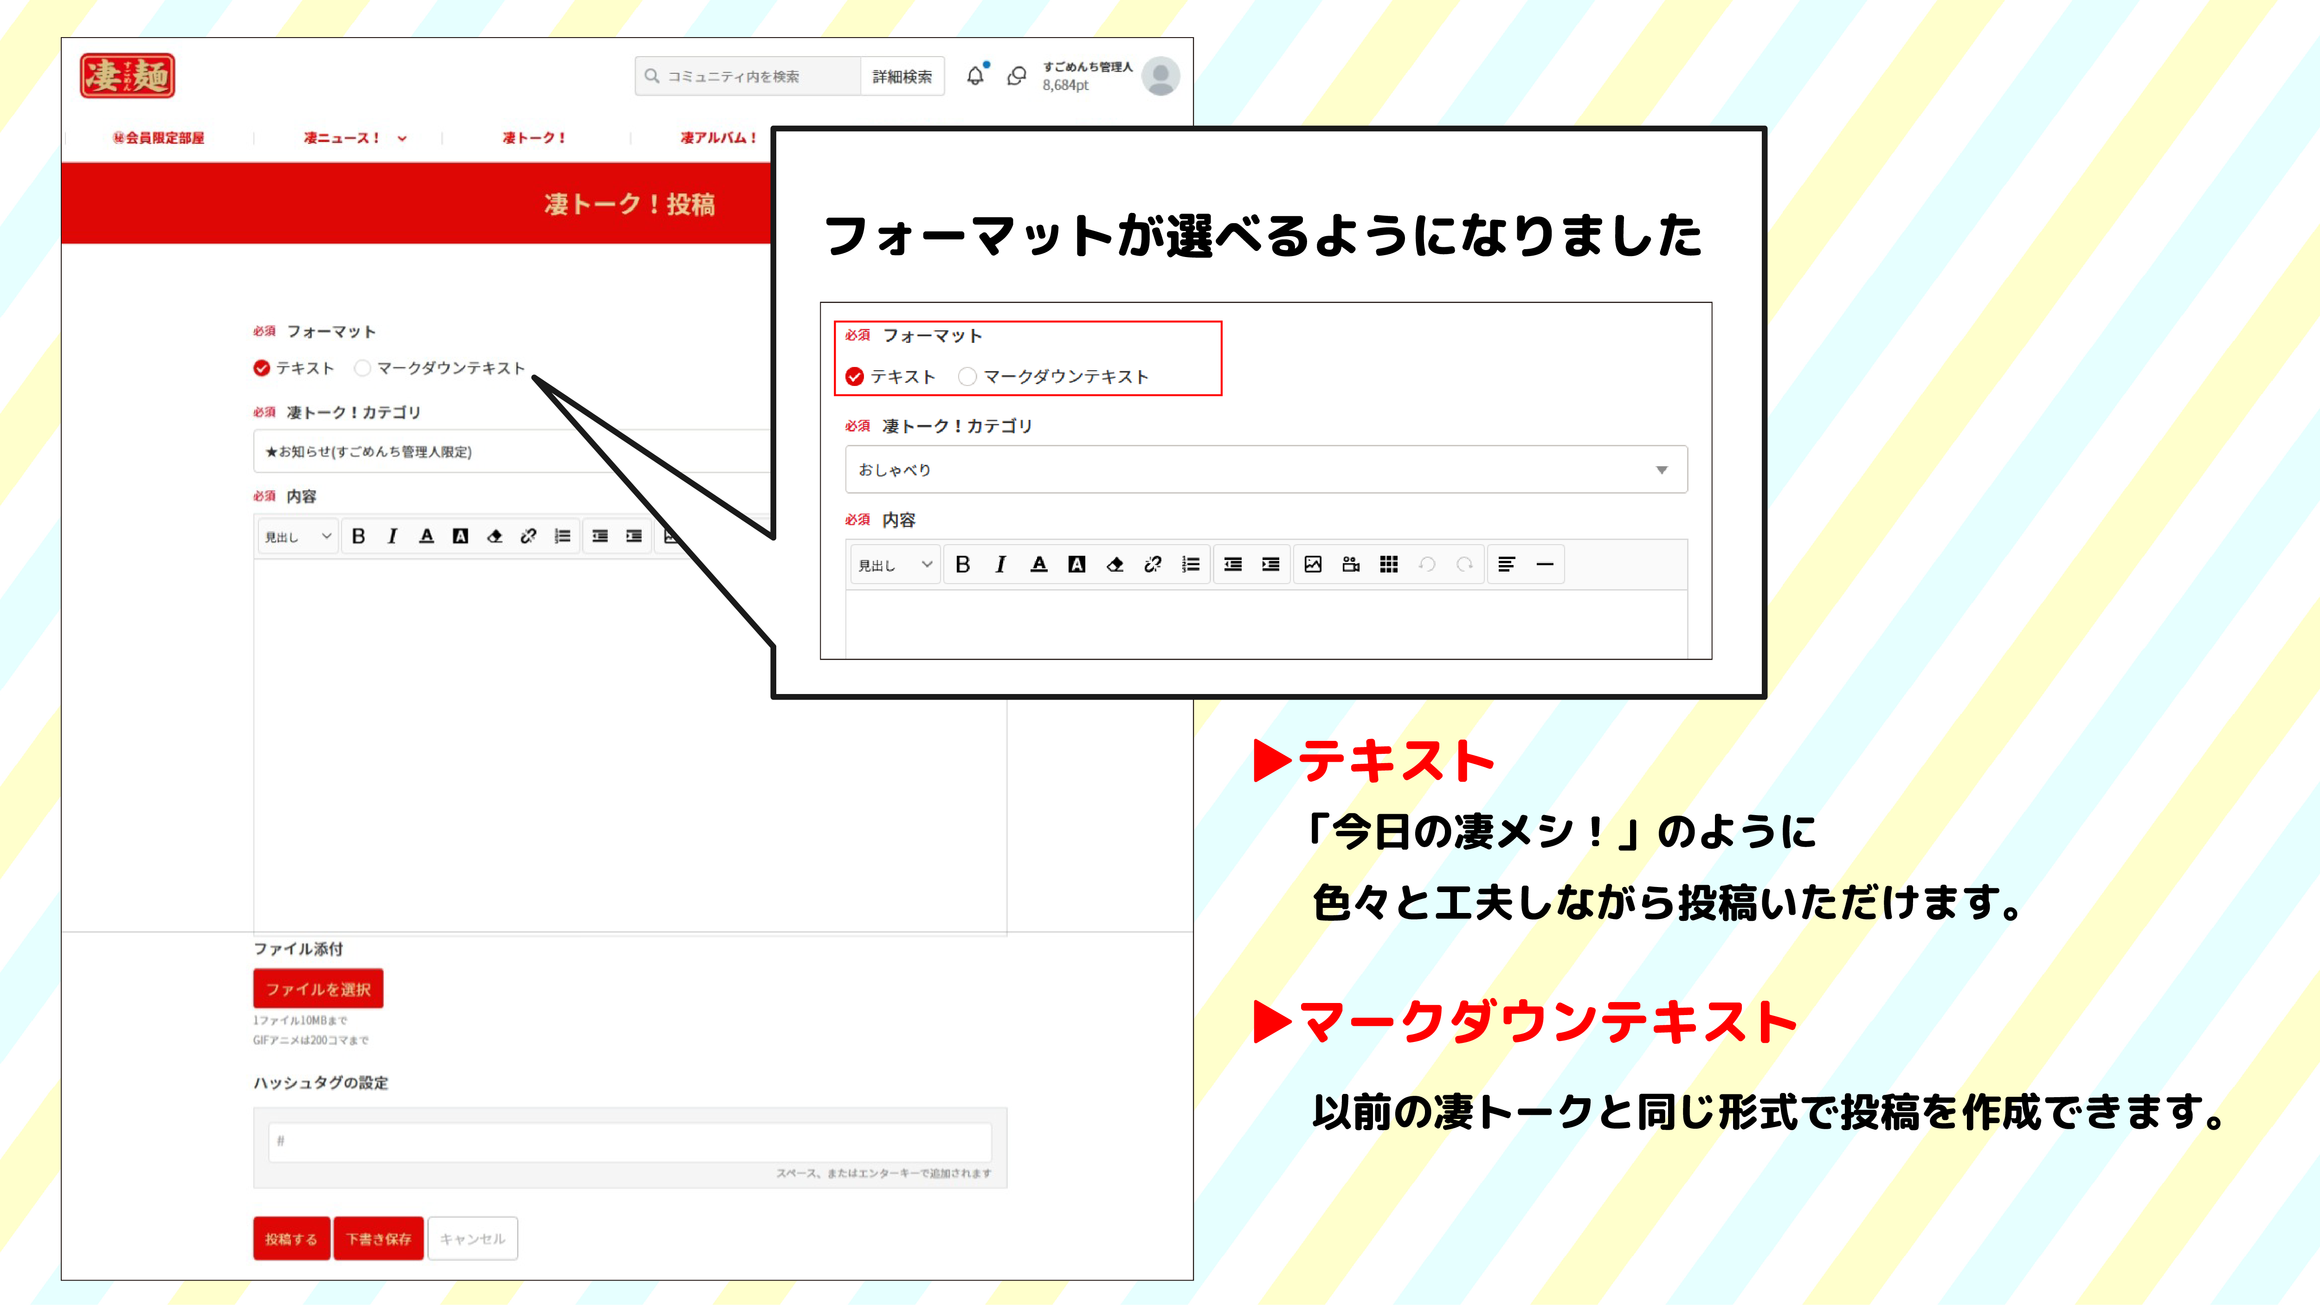Expand the 凄ニュース！ menu chevron

tap(402, 139)
